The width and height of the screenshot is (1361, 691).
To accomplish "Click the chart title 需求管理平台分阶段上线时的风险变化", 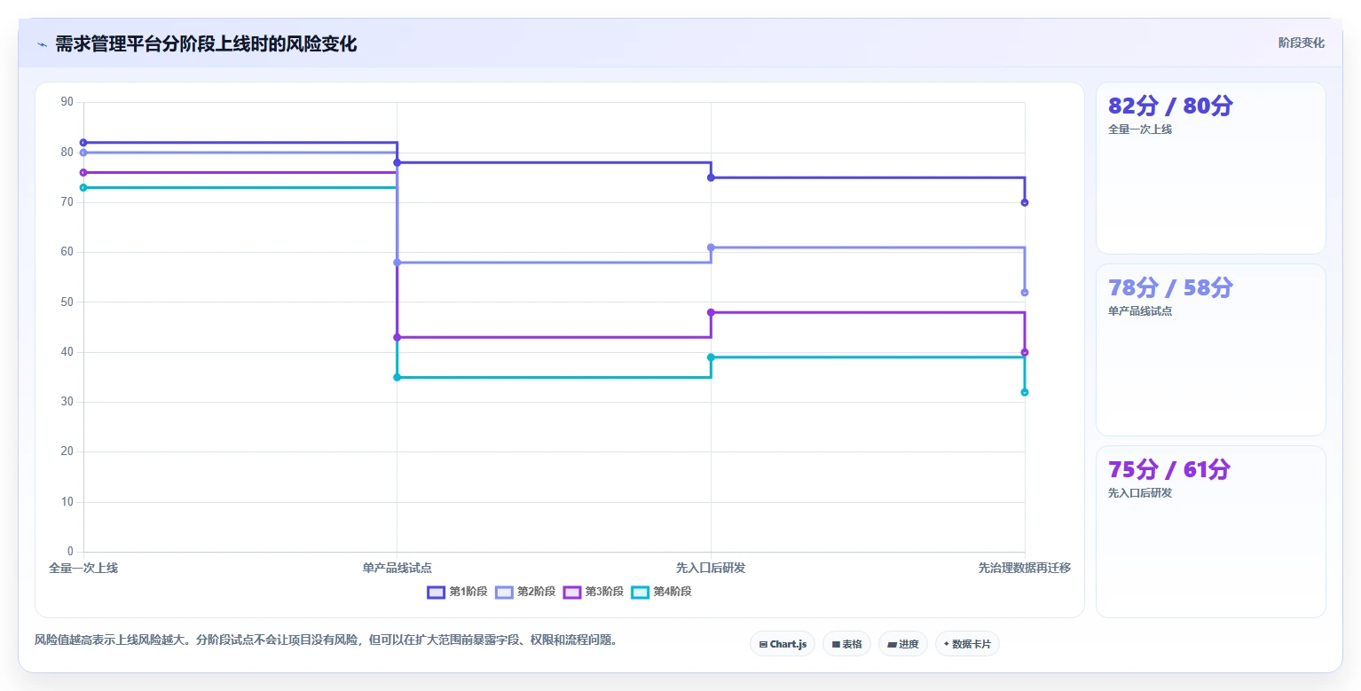I will (x=206, y=43).
